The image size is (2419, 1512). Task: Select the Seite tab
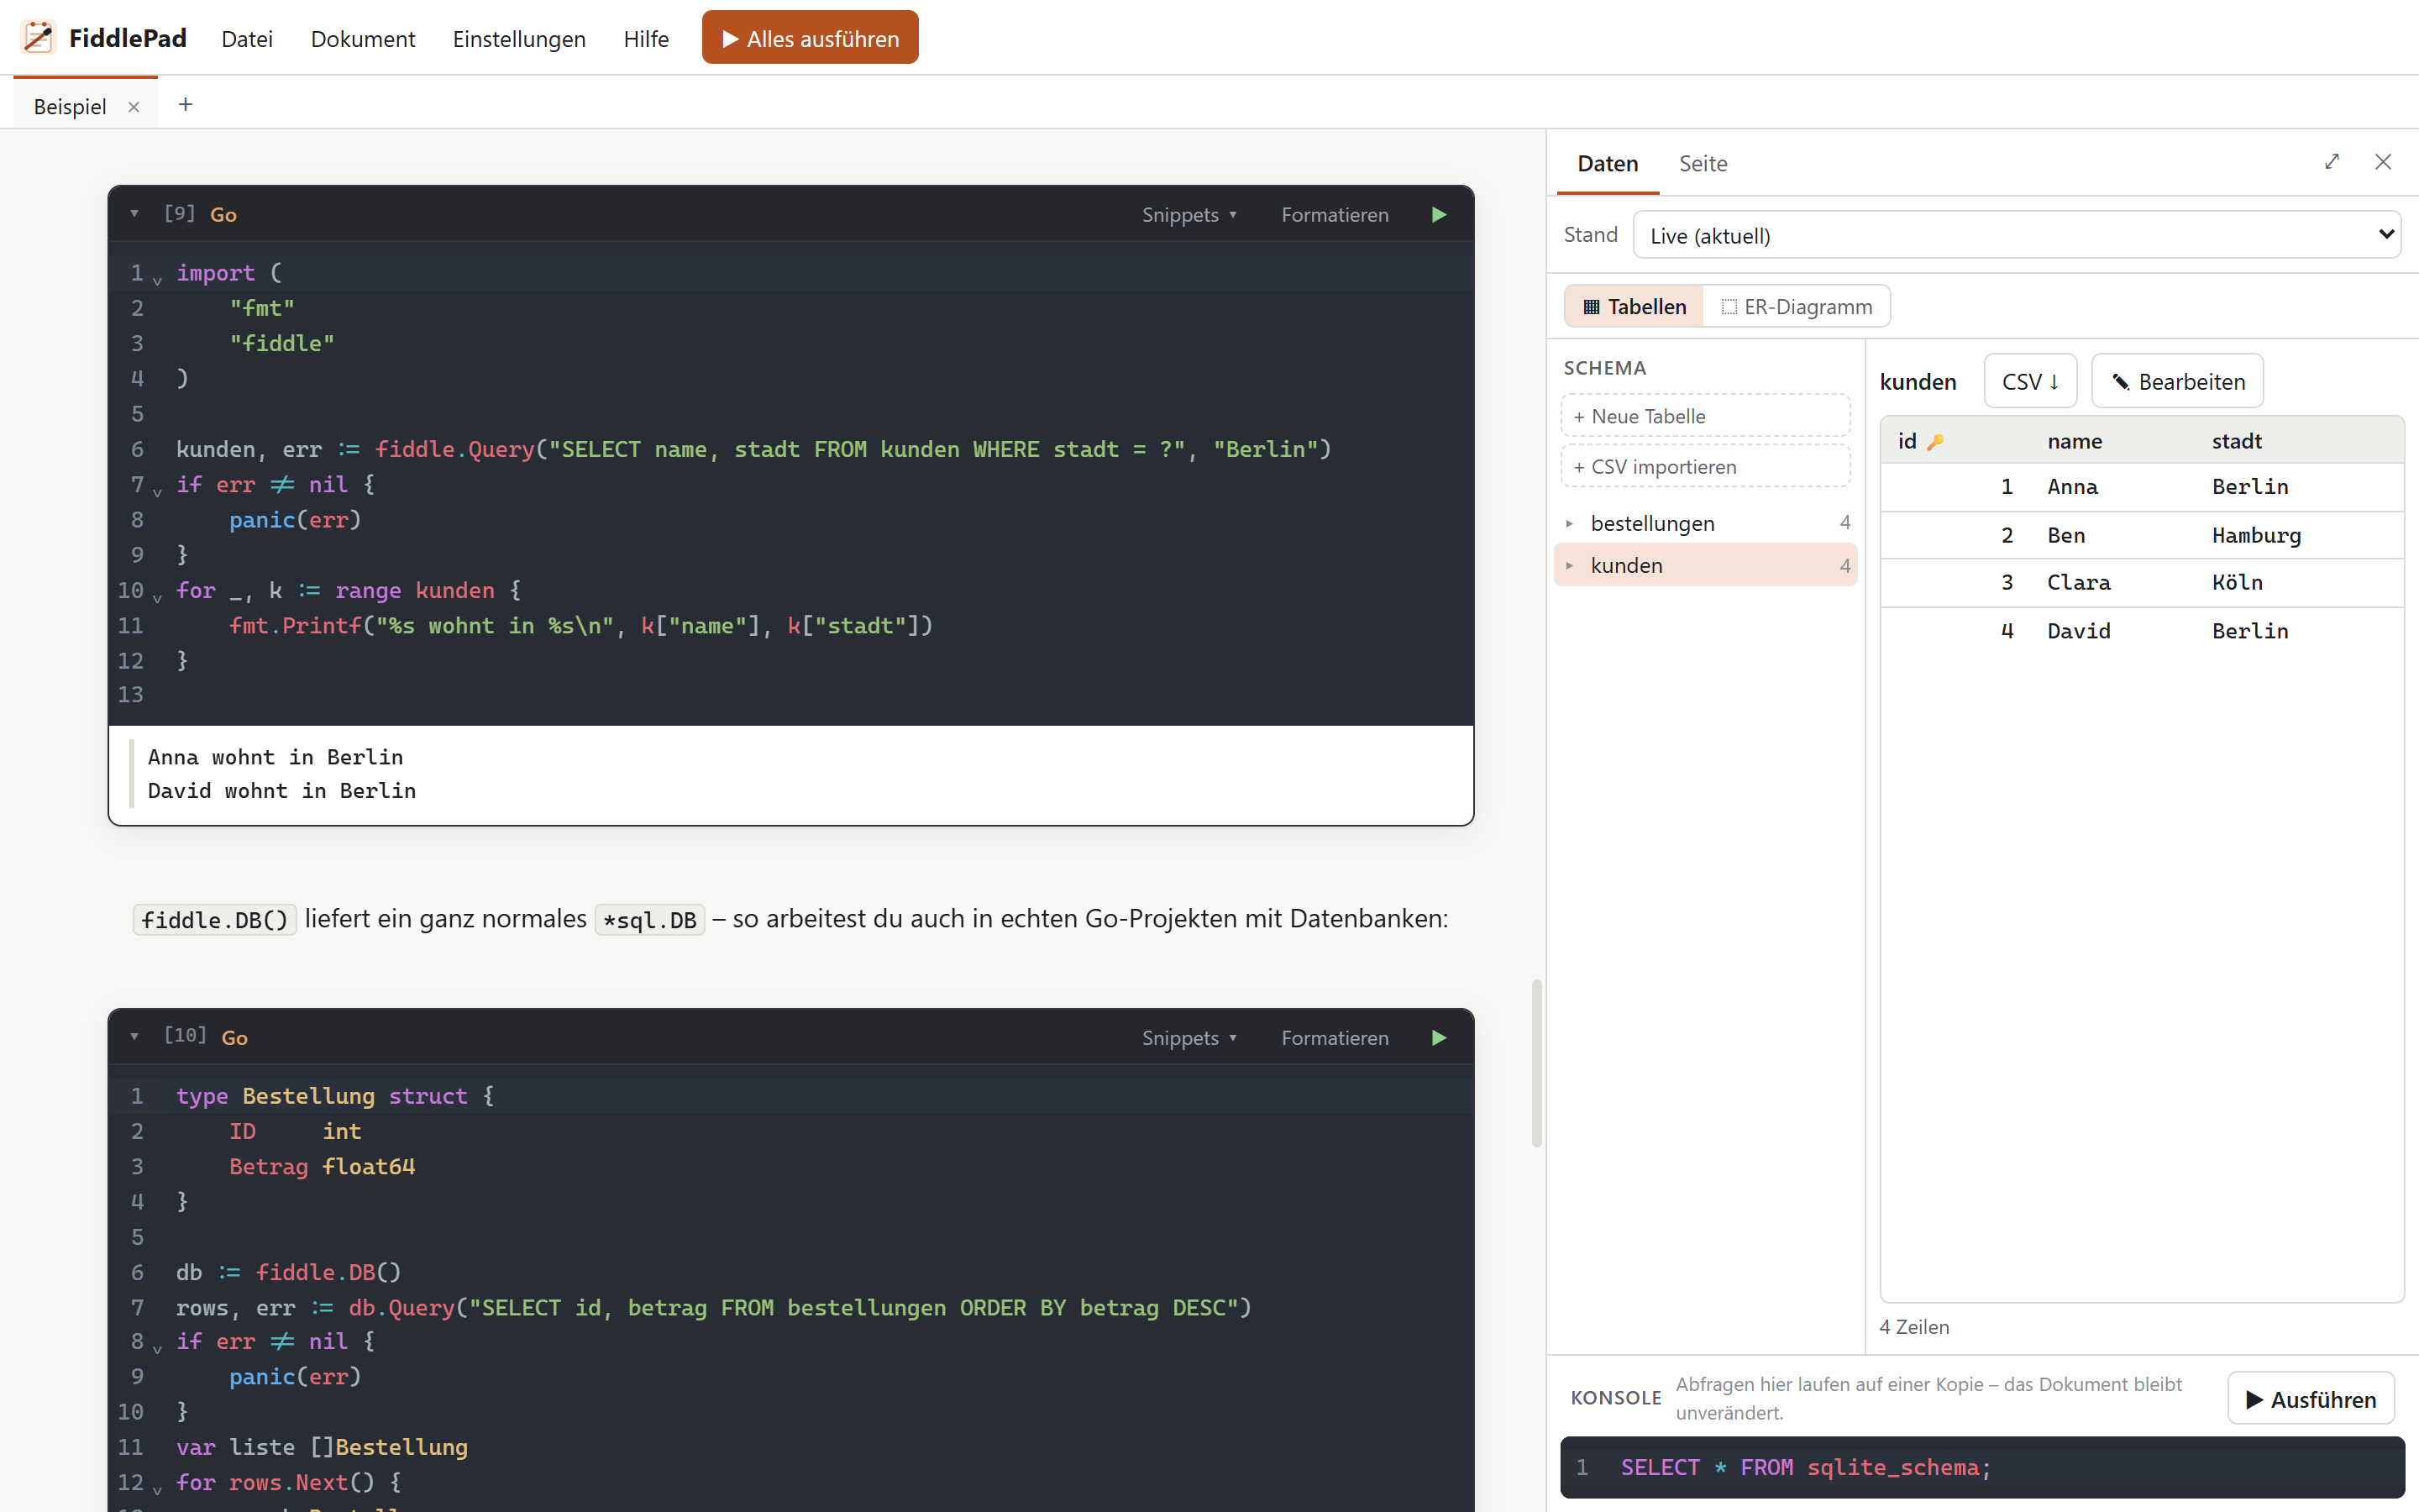point(1703,163)
